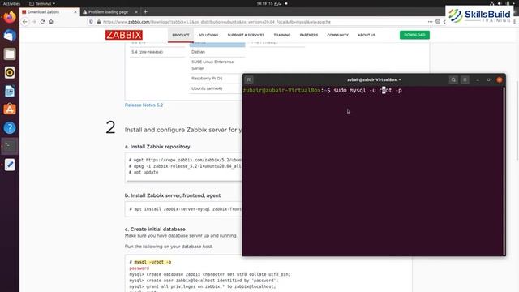Click 'b. Install Zabbix server, frontend, agent' heading

173,195
